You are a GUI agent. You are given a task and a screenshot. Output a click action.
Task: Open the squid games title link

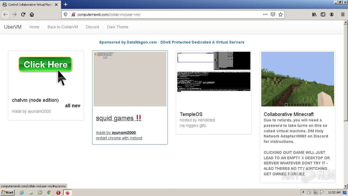(x=119, y=118)
